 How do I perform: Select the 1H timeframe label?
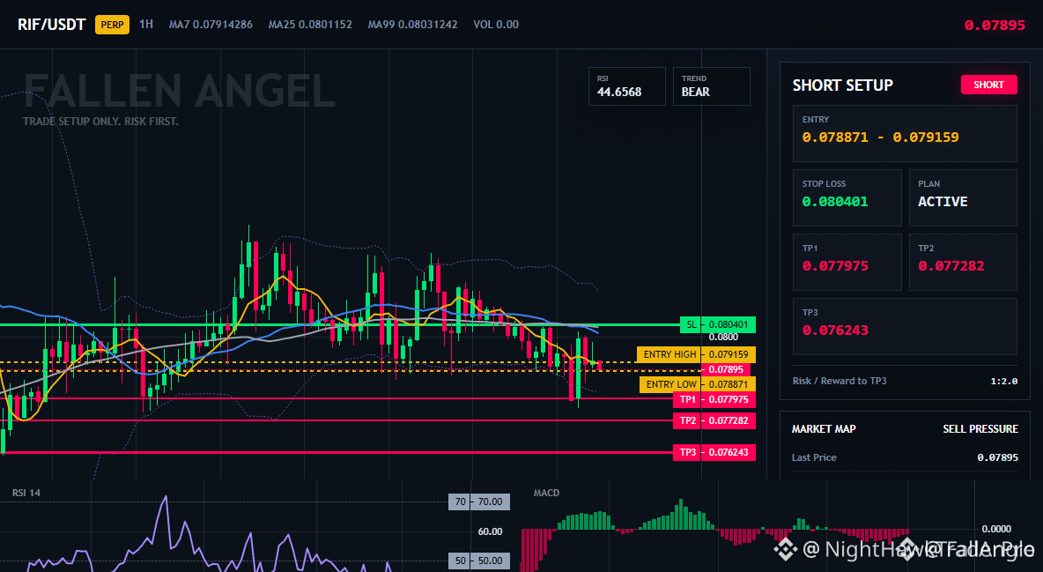(146, 24)
